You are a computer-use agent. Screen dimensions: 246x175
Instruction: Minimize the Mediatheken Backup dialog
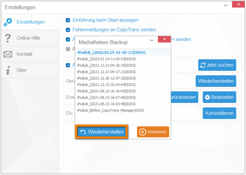pyautogui.click(x=152, y=40)
